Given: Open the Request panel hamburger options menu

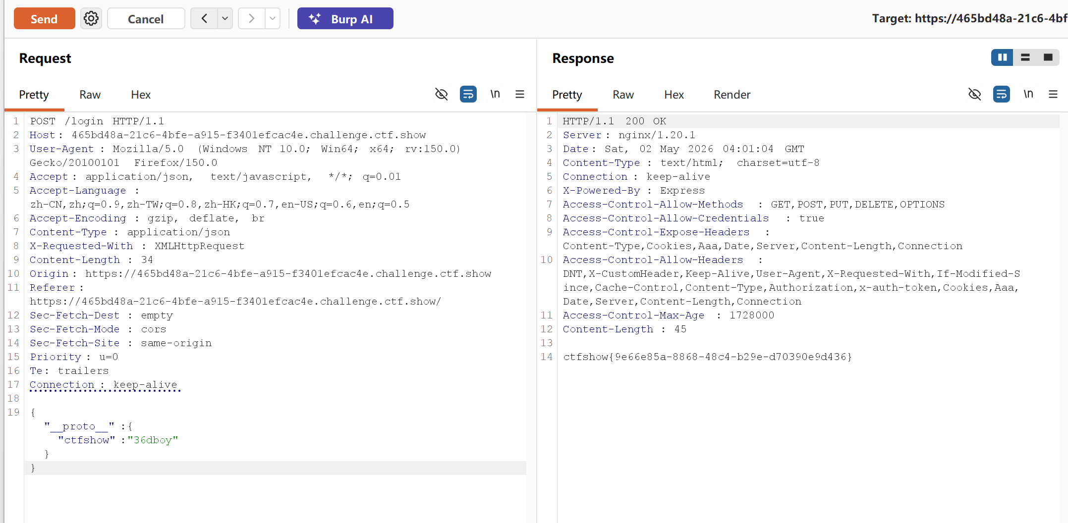Looking at the screenshot, I should click(x=520, y=94).
